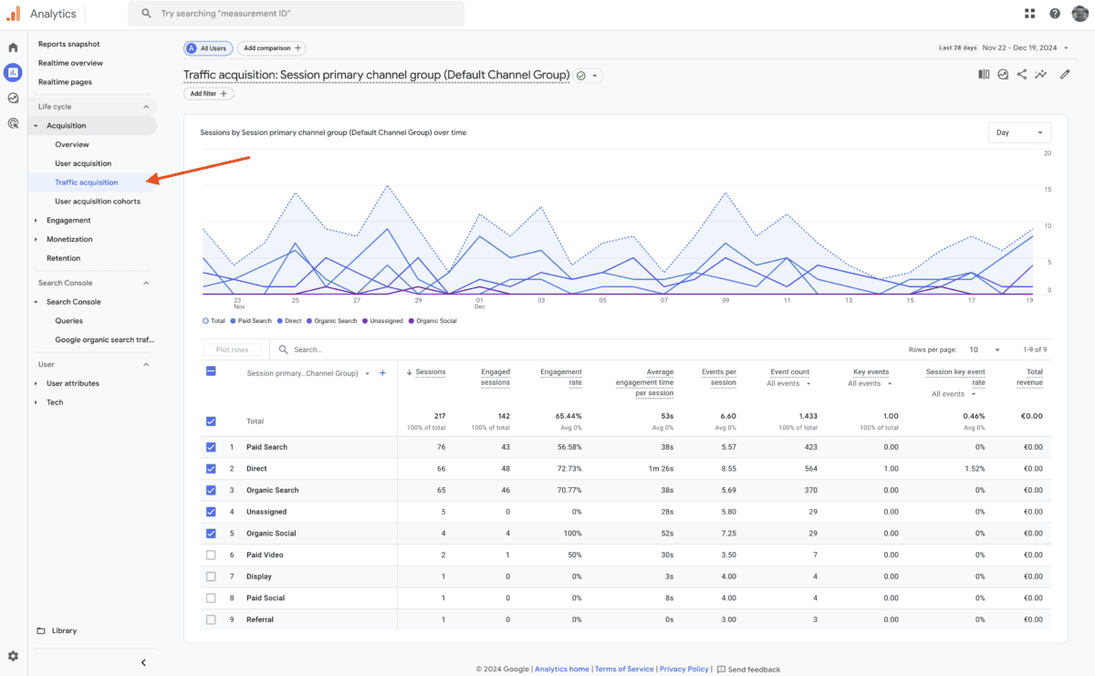Viewport: 1095px width, 676px height.
Task: Open the Home icon in left rail
Action: click(13, 47)
